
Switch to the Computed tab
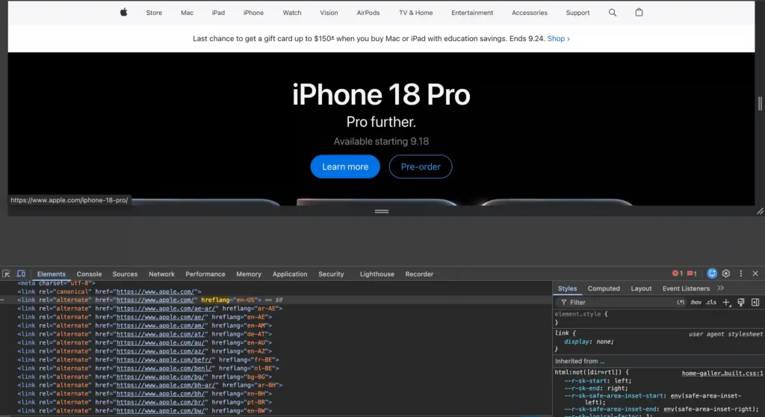point(604,288)
